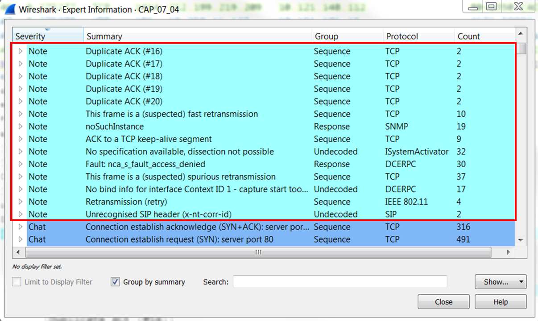Expand the spurious retransmission row

(x=20, y=177)
